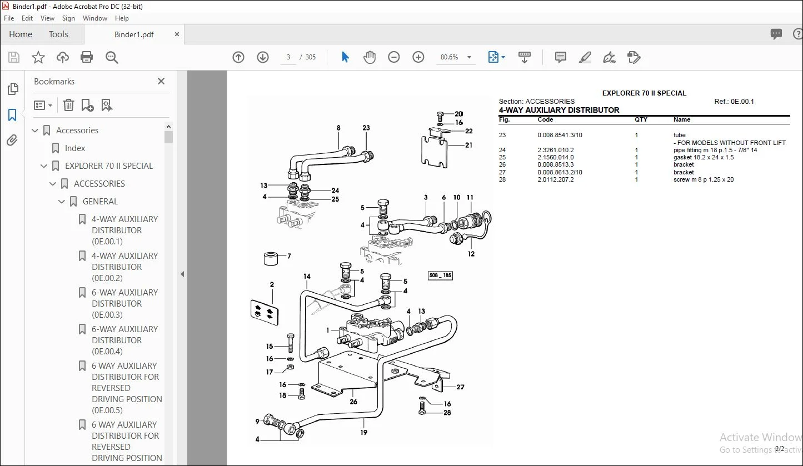The width and height of the screenshot is (803, 466).
Task: Click the 80.6% zoom value field
Action: click(x=449, y=57)
